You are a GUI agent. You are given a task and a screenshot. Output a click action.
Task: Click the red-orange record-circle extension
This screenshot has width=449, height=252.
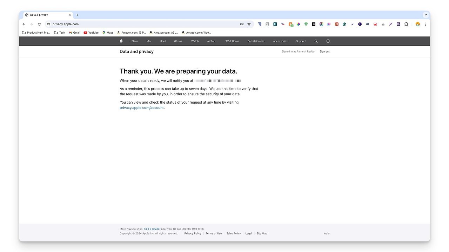[x=337, y=24]
